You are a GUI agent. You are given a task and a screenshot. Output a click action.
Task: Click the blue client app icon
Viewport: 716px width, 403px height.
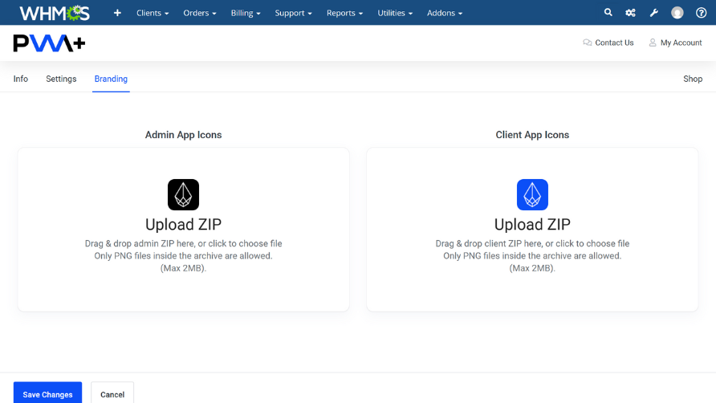pos(532,195)
